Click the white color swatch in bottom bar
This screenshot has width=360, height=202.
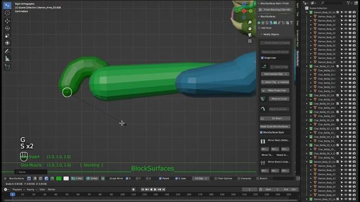[66, 178]
